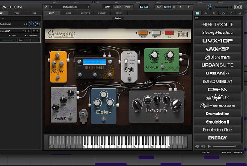The width and height of the screenshot is (247, 166).
Task: Stop the transport playback
Action: click(x=180, y=7)
